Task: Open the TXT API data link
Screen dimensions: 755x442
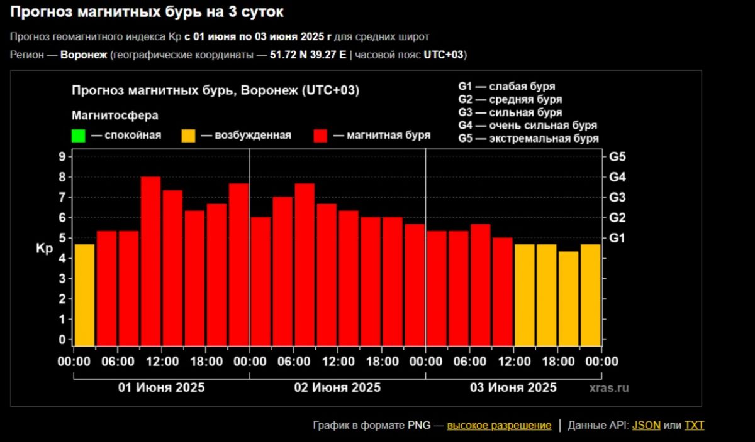Action: pos(695,425)
